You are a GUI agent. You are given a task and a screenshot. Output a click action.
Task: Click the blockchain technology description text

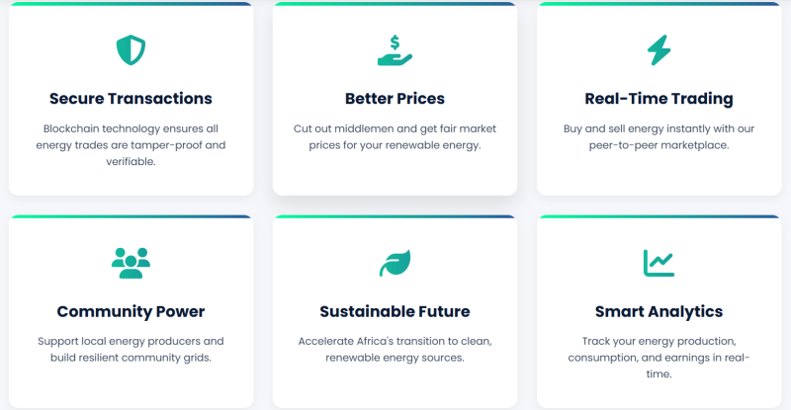(x=131, y=145)
